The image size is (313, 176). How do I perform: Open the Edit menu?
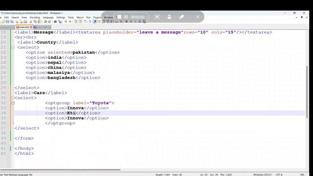point(6,18)
